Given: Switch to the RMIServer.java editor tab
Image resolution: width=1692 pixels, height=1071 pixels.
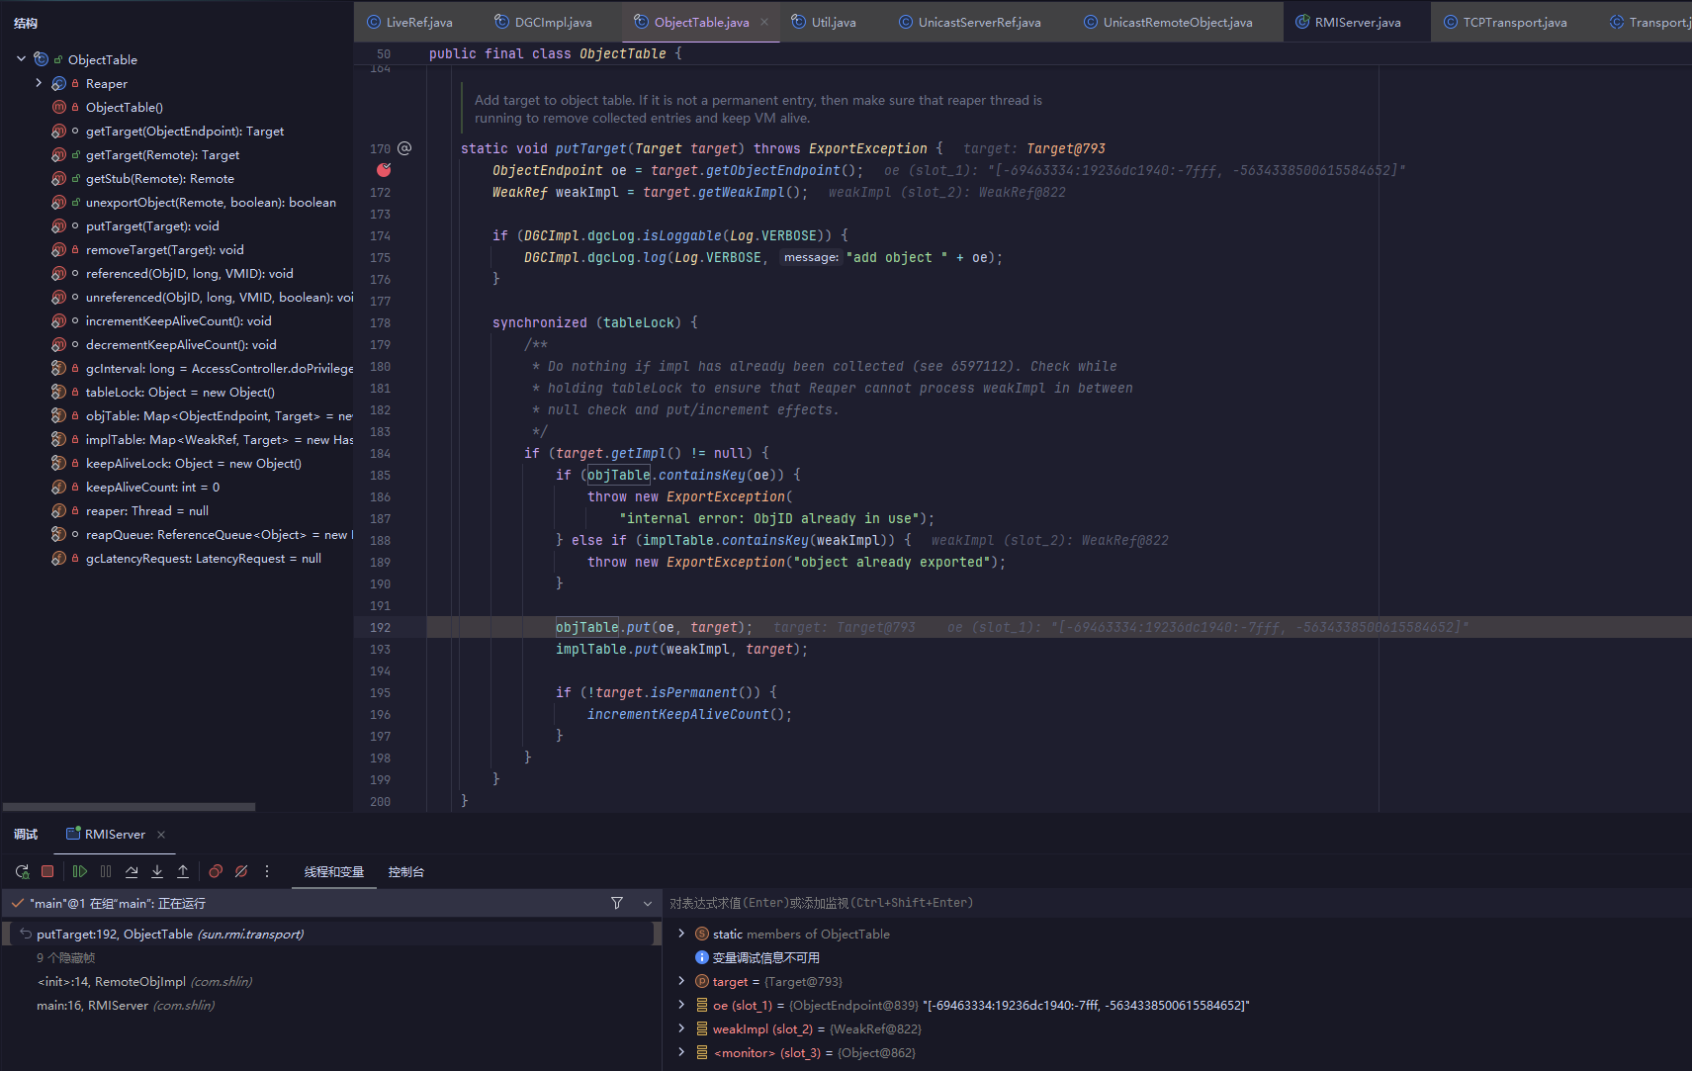Looking at the screenshot, I should tap(1357, 22).
